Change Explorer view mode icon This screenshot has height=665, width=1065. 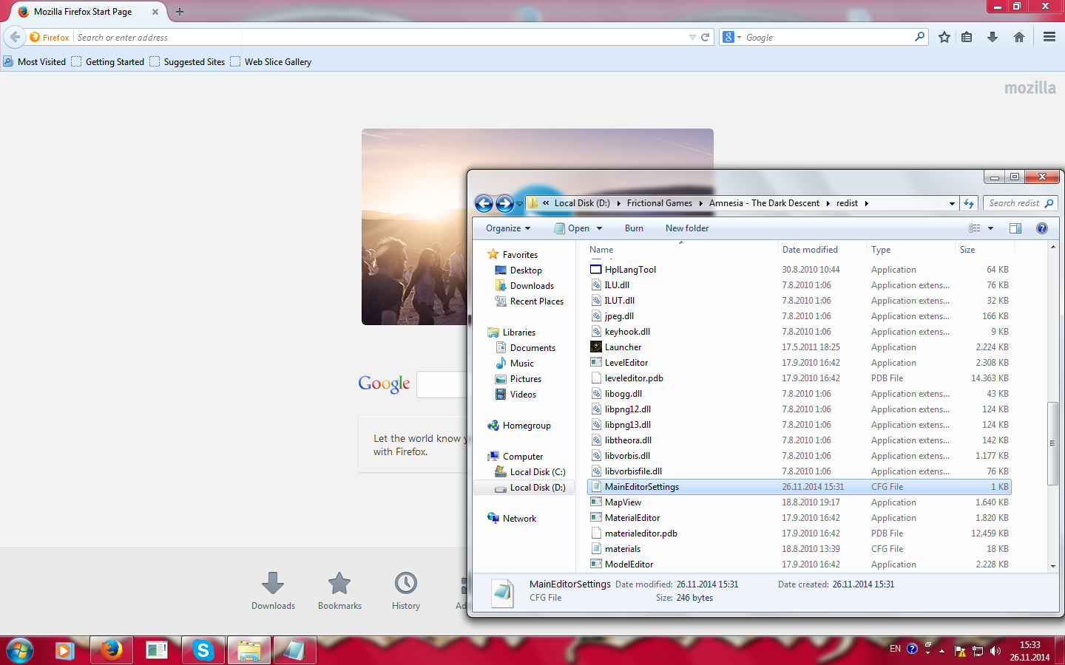pyautogui.click(x=975, y=228)
